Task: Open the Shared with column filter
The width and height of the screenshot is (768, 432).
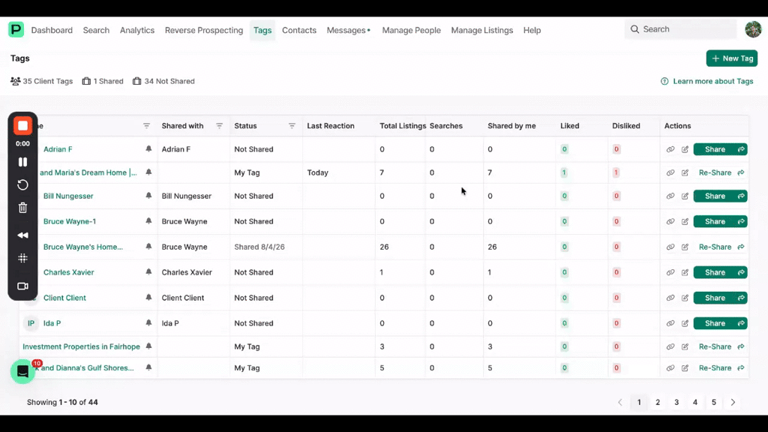Action: [x=220, y=126]
